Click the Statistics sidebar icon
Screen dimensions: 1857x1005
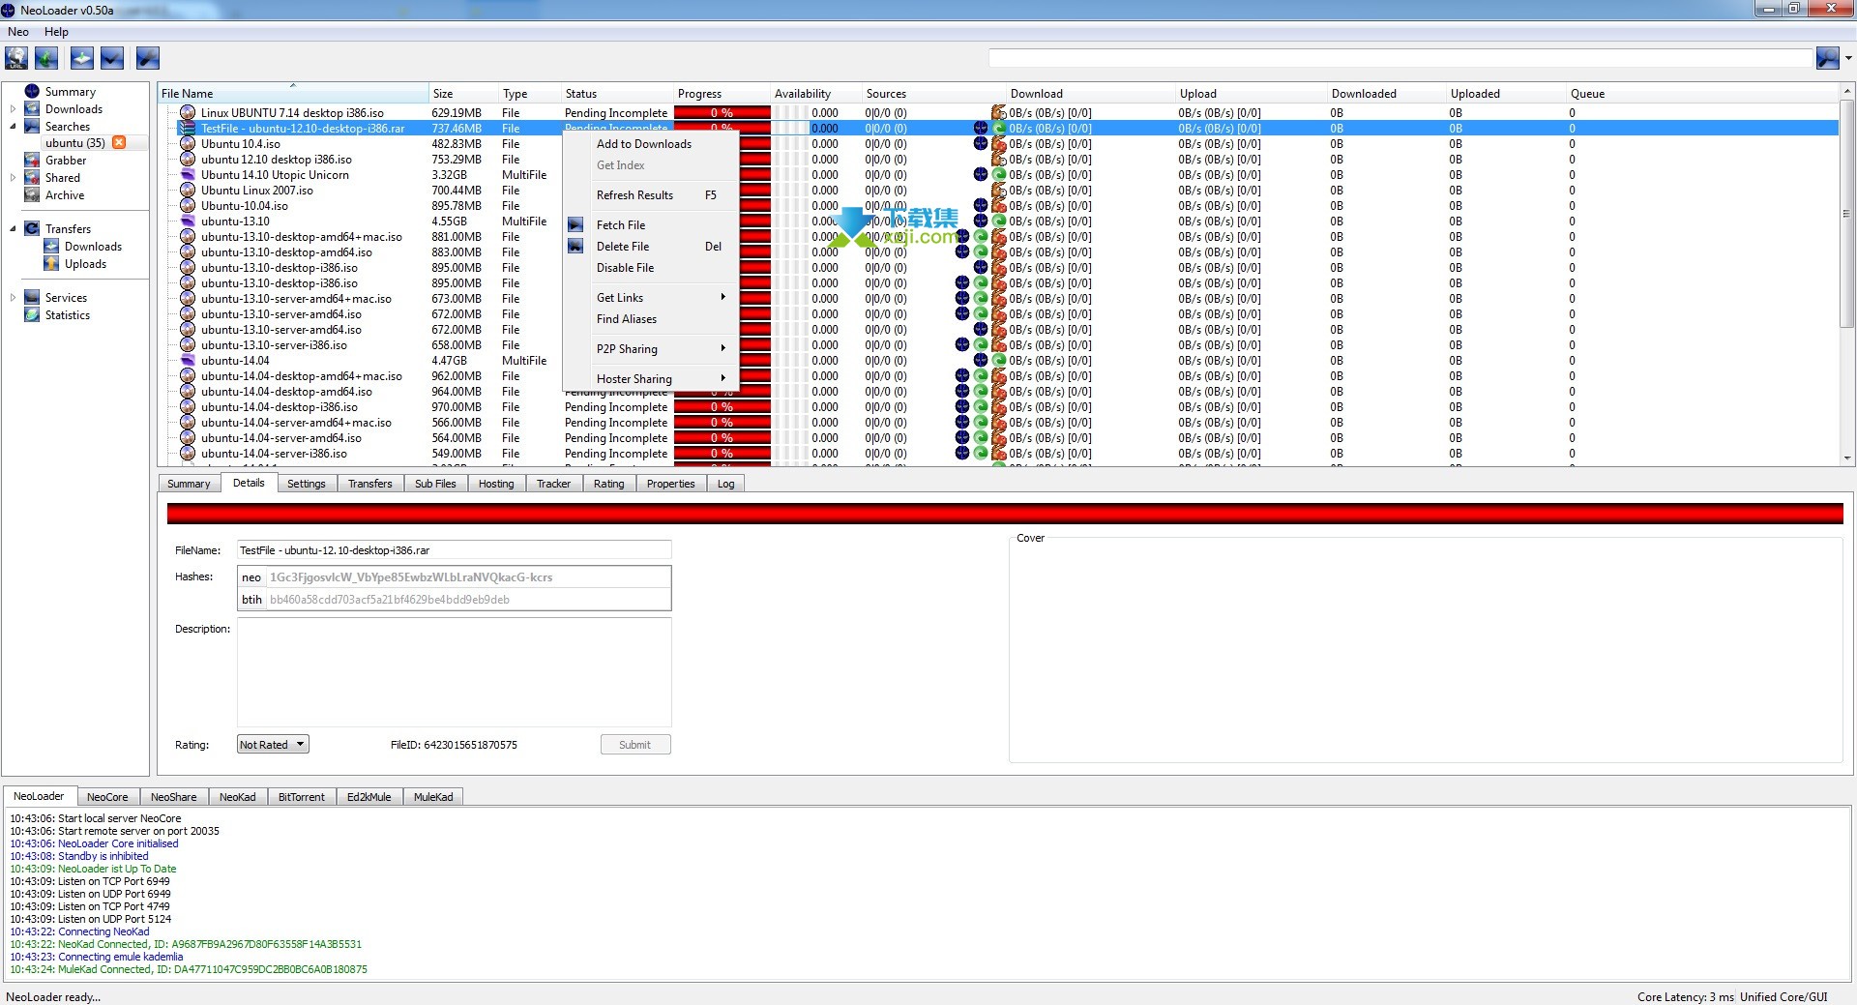(x=32, y=315)
